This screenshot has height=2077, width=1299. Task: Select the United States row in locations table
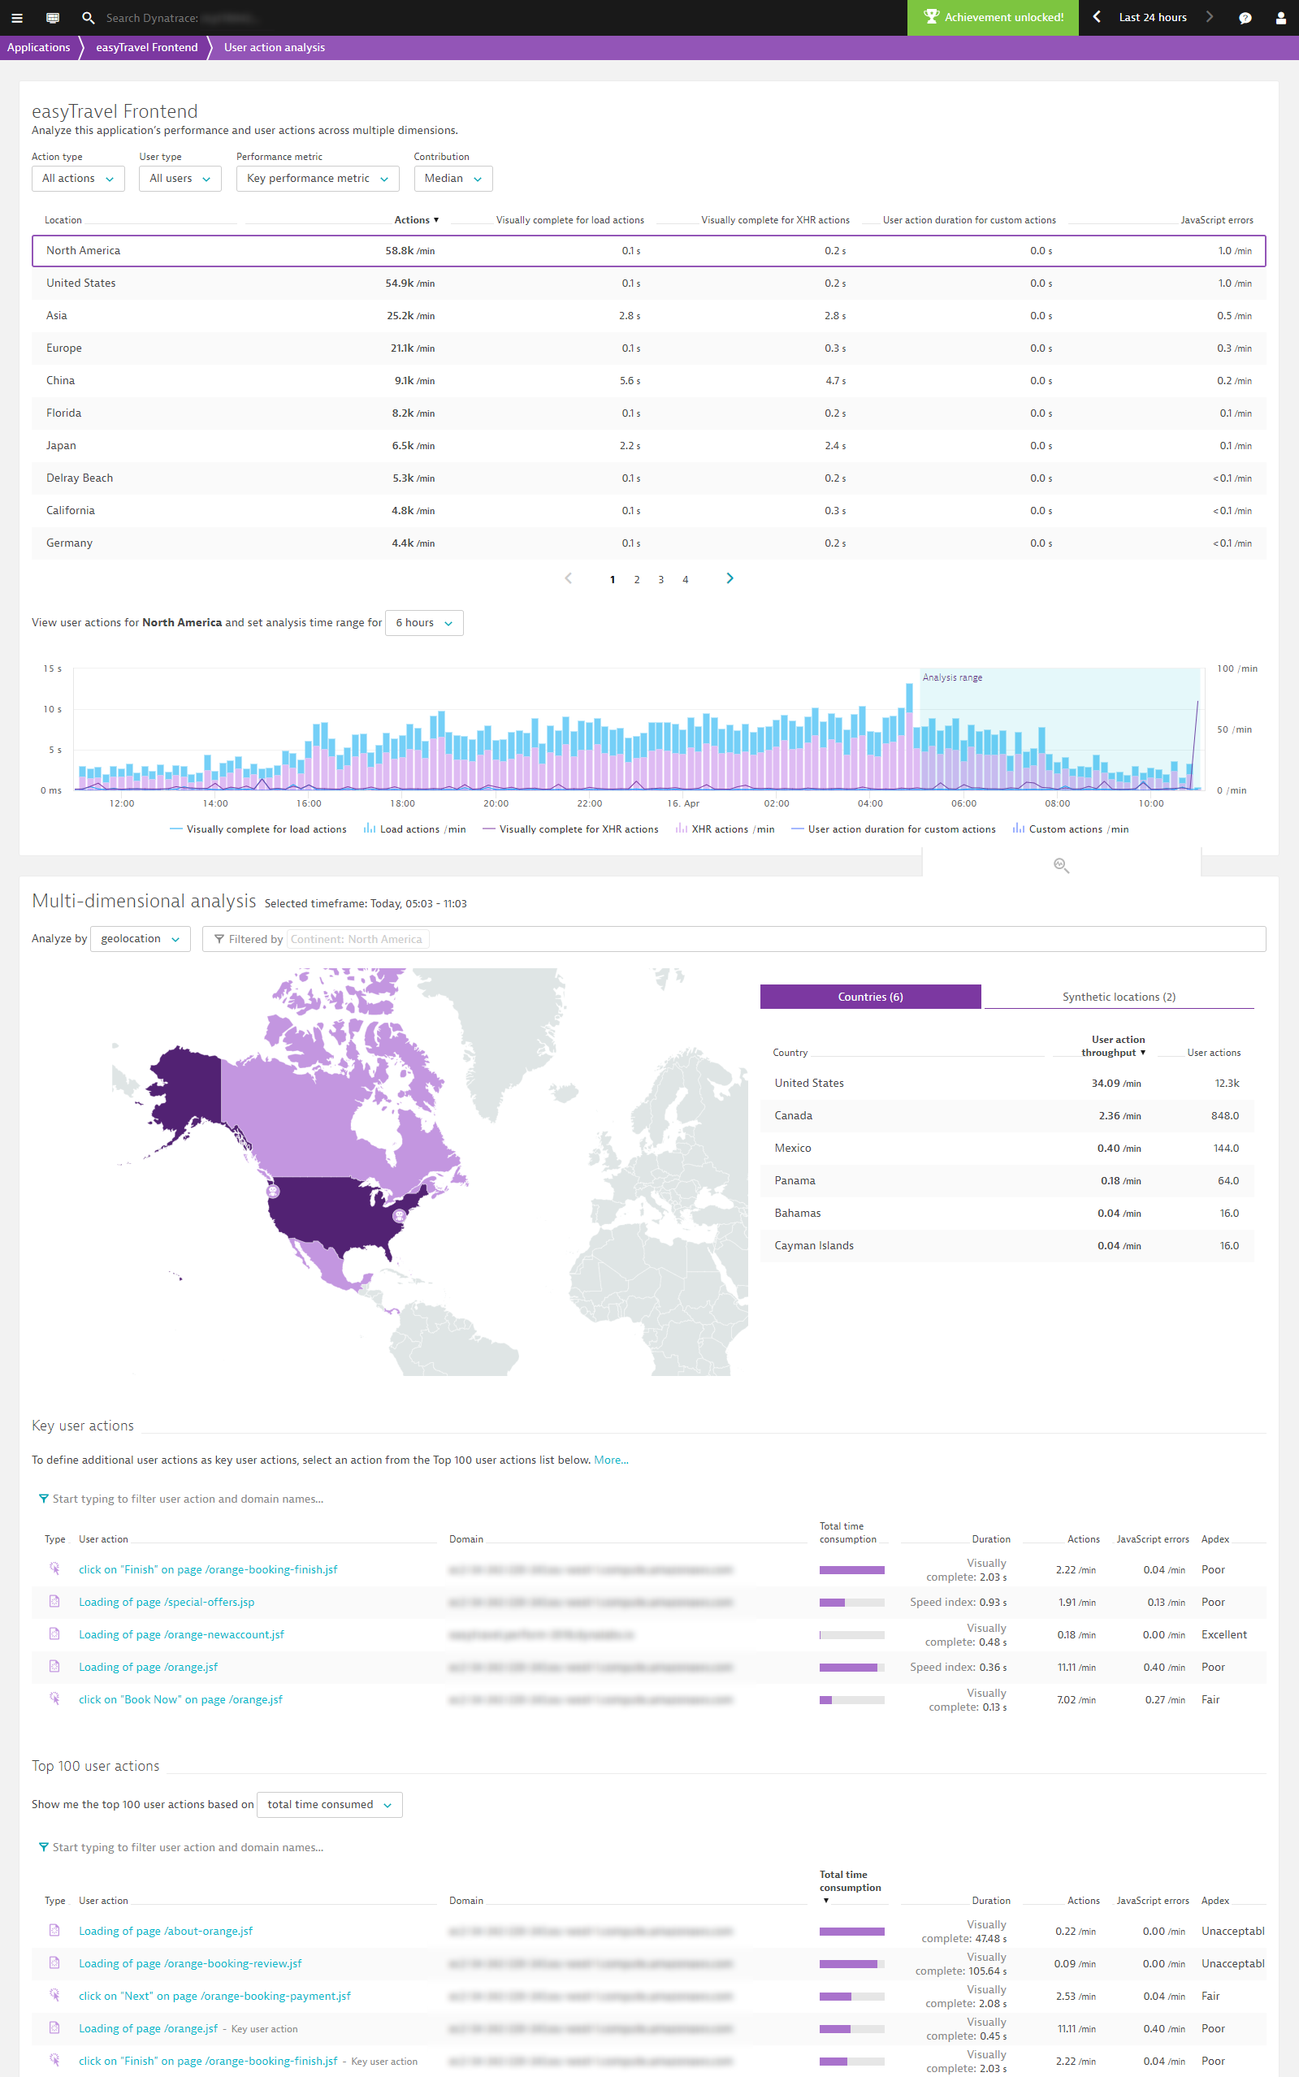648,283
